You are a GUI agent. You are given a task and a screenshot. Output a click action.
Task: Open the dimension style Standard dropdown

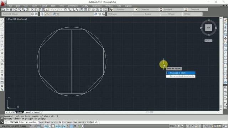[x=148, y=10]
